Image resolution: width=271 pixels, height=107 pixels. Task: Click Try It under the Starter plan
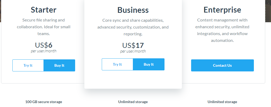28,65
